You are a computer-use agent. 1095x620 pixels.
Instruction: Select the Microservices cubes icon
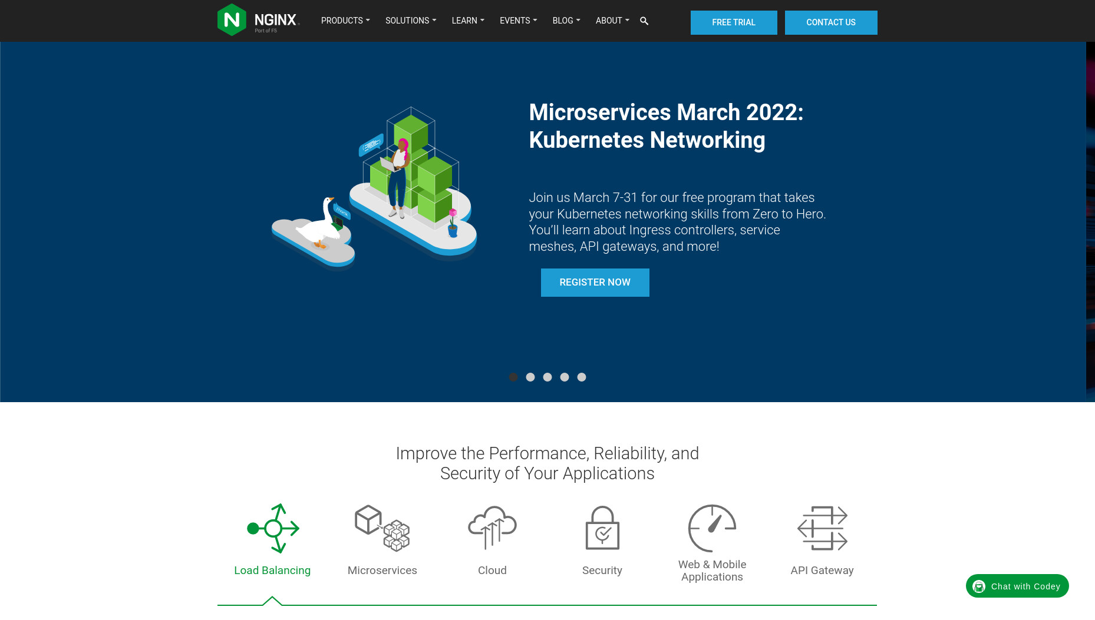point(382,528)
